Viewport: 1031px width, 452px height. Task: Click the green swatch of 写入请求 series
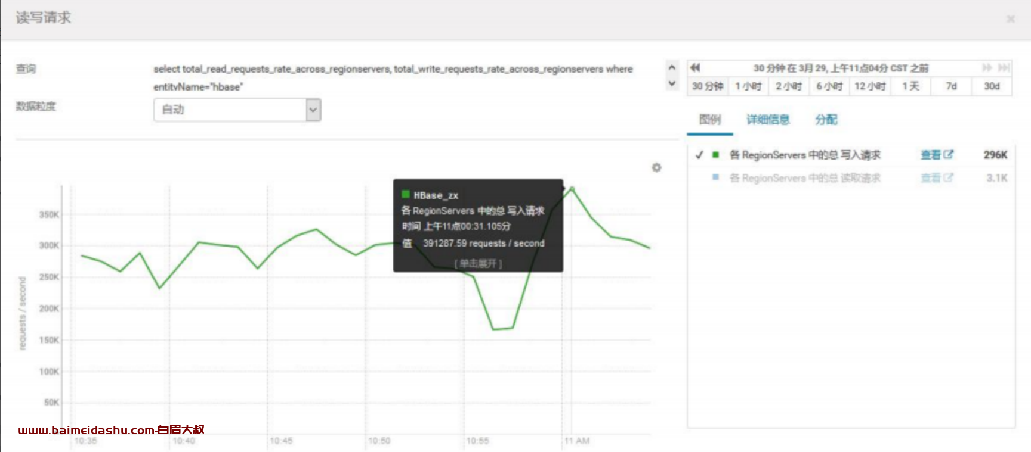pyautogui.click(x=715, y=155)
